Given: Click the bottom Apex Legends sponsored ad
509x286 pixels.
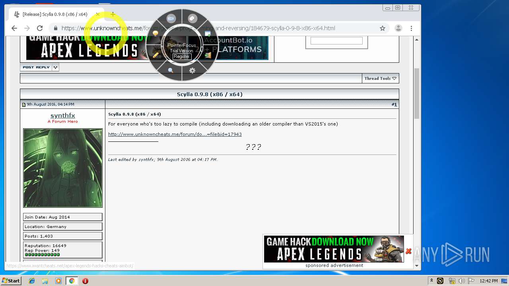Looking at the screenshot, I should pyautogui.click(x=334, y=249).
